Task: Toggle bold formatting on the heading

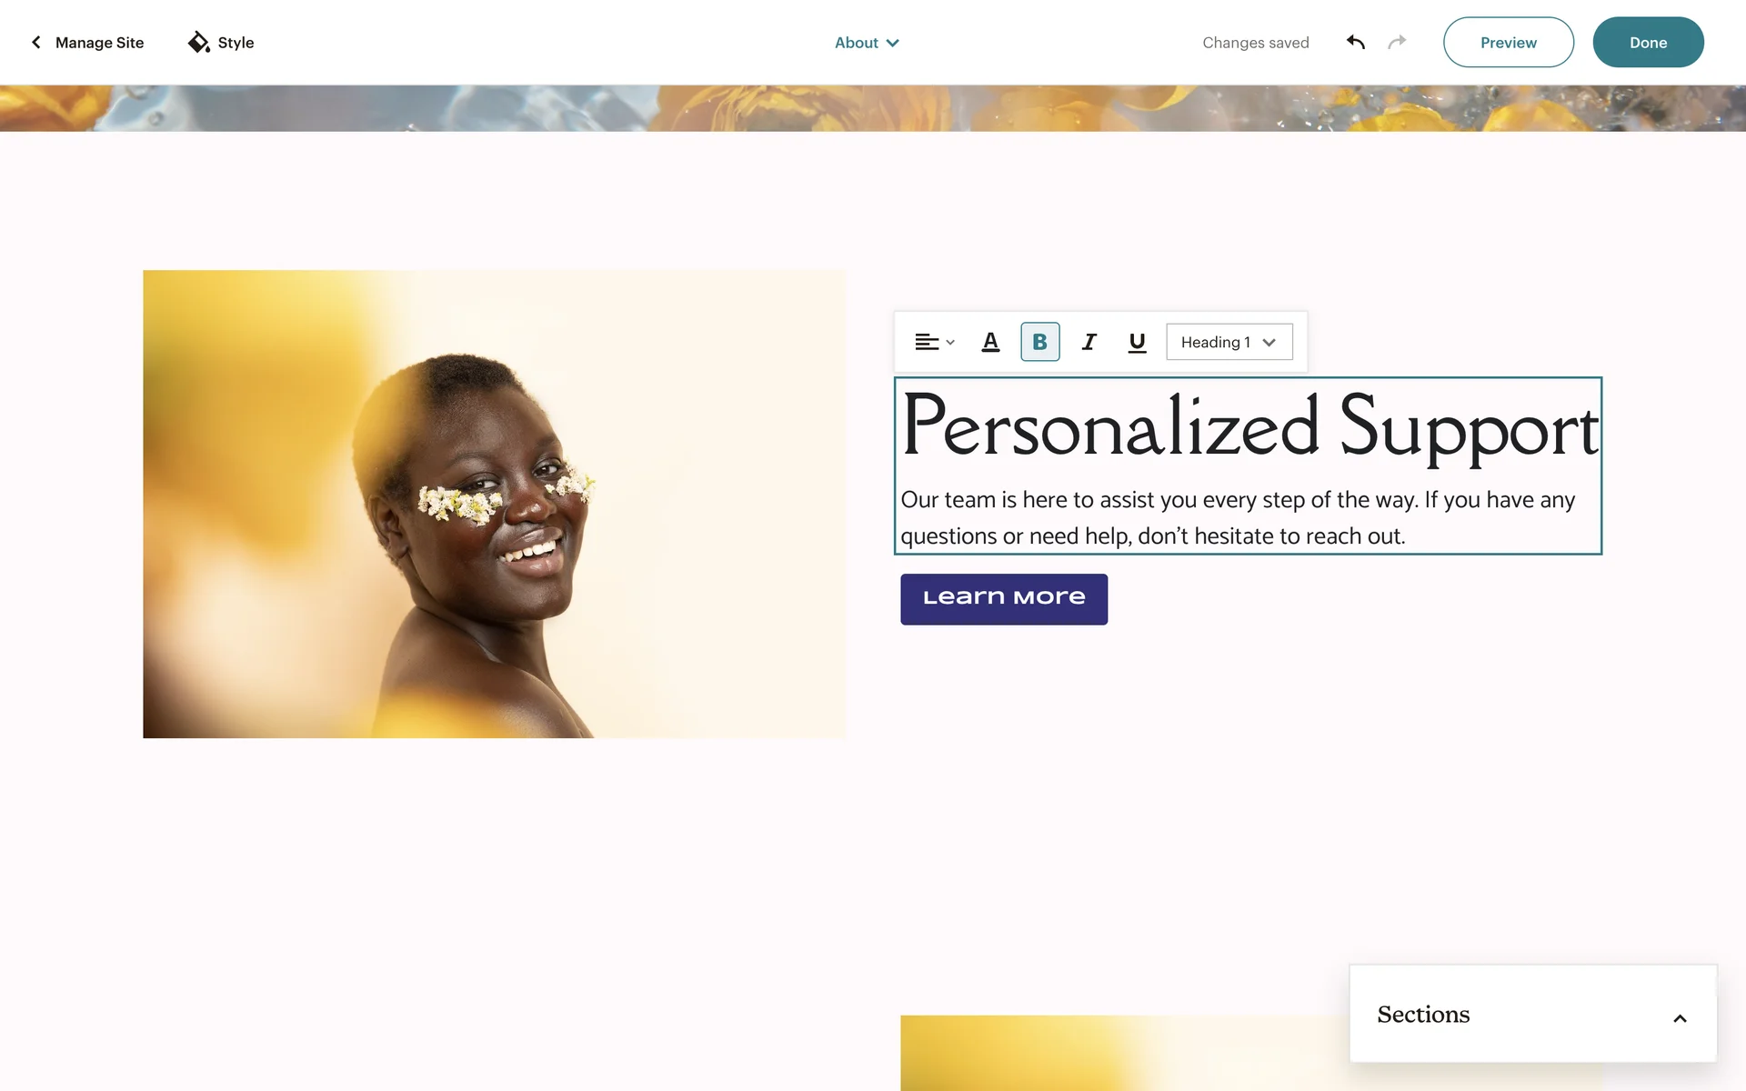Action: click(x=1039, y=342)
